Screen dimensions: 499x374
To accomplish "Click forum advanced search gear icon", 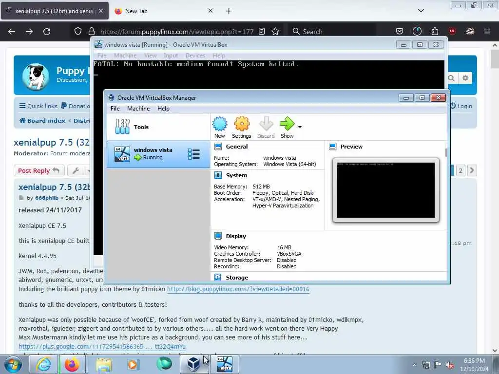I will click(x=465, y=78).
